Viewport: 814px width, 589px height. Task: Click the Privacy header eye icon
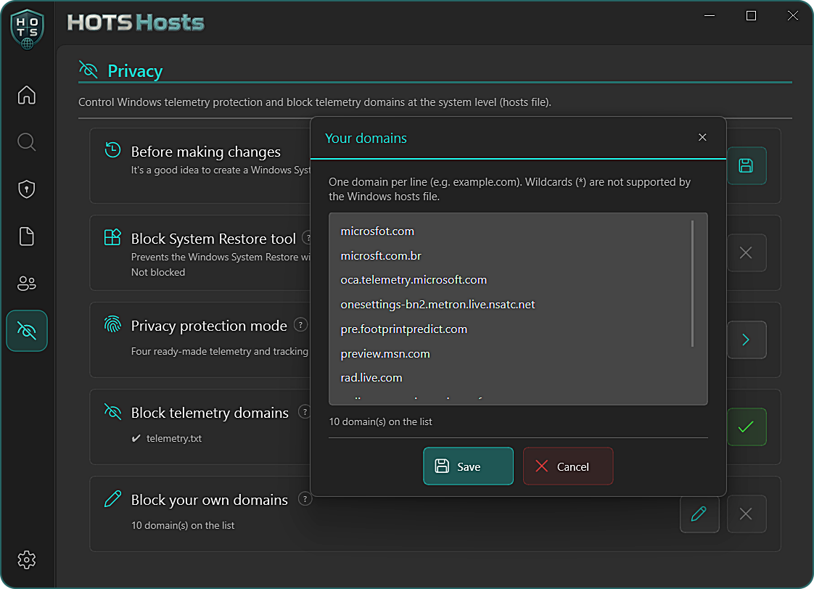[89, 70]
